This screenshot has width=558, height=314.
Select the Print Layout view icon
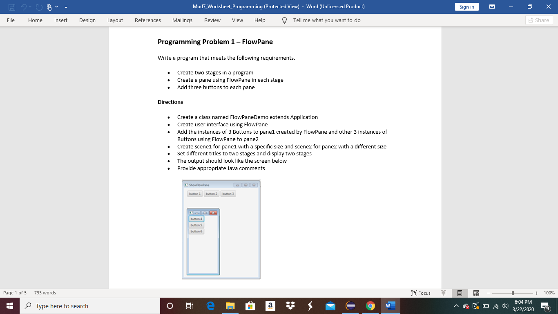point(459,293)
